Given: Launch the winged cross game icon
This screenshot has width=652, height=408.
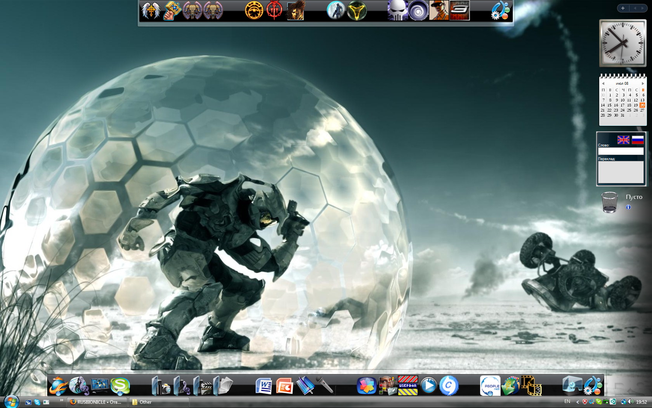Looking at the screenshot, I should click(x=150, y=10).
